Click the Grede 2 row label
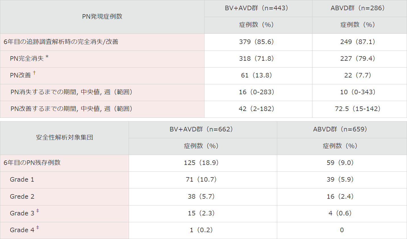Viewport: 407px width, 239px height. click(x=64, y=197)
